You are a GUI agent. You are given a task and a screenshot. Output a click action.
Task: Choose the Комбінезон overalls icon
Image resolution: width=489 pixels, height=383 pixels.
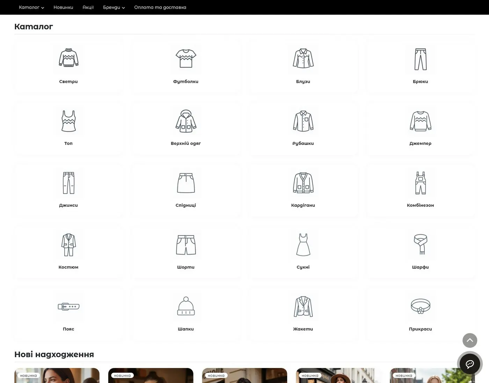420,183
